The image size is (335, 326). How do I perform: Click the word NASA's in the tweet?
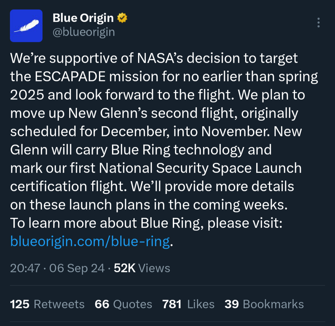coord(160,58)
